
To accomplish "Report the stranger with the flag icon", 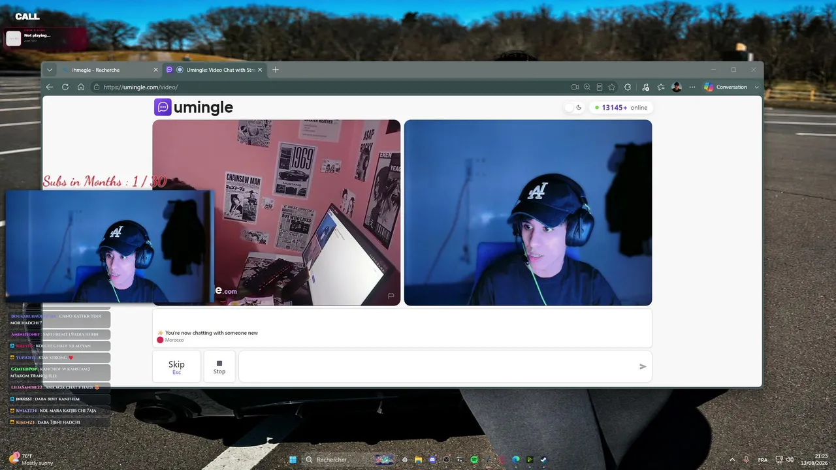I will 391,296.
